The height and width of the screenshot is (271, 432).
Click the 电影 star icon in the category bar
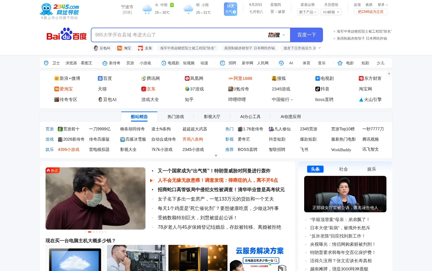(340, 63)
